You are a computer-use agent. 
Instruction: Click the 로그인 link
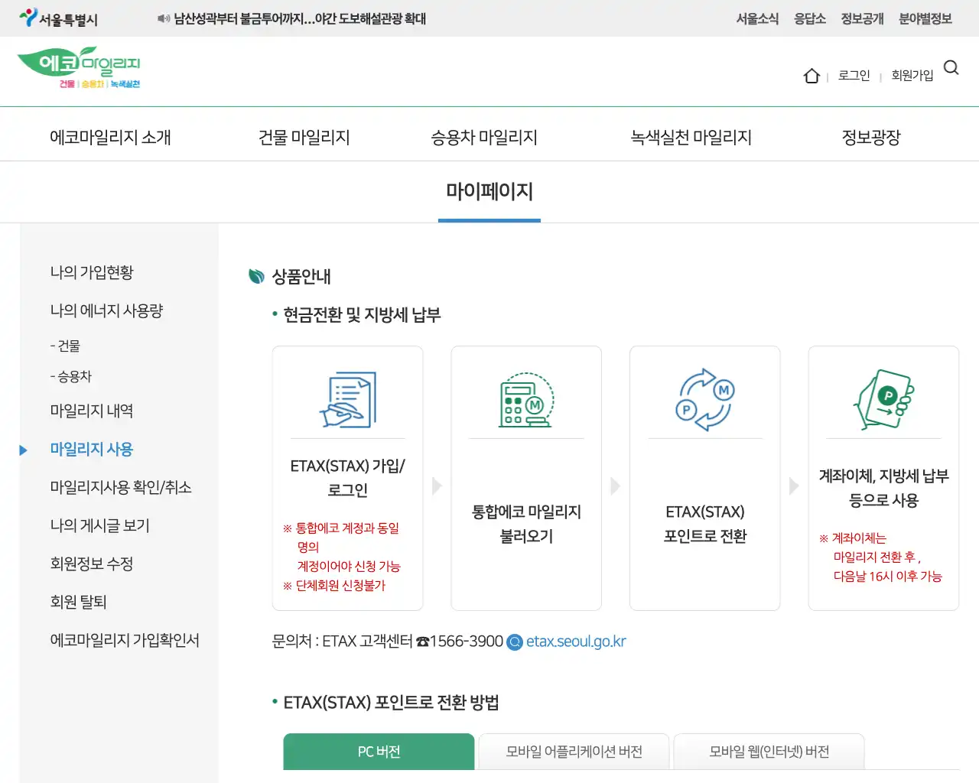pos(854,76)
